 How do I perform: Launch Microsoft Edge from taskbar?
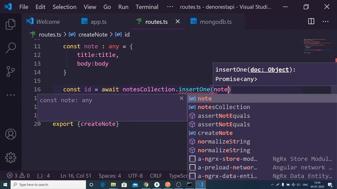103,184
